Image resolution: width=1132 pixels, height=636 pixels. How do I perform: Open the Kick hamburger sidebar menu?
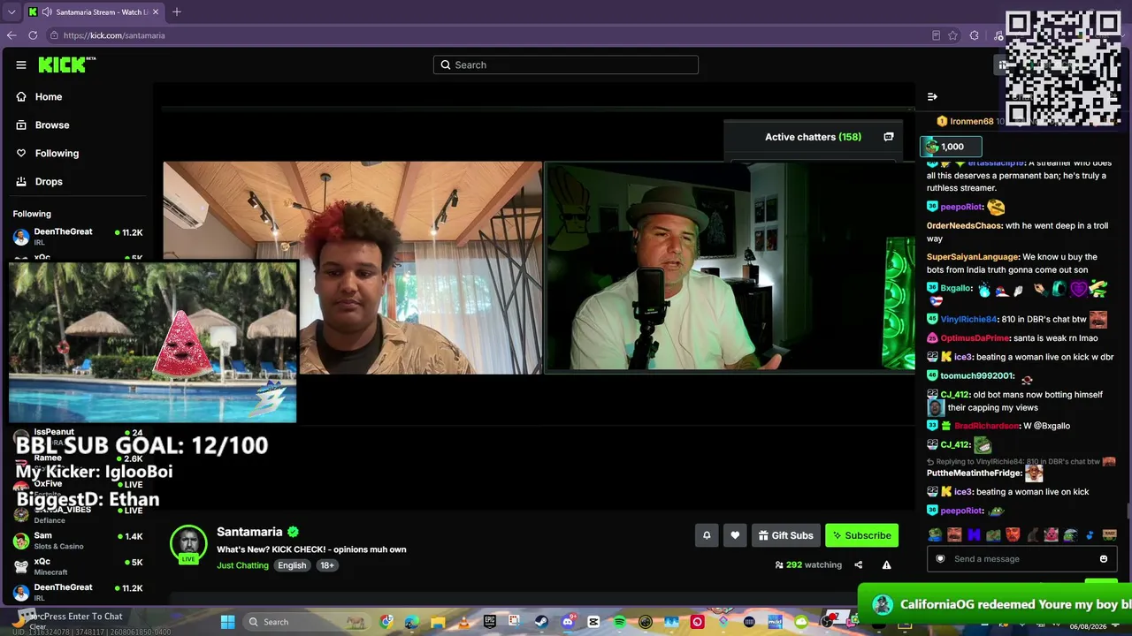coord(21,64)
